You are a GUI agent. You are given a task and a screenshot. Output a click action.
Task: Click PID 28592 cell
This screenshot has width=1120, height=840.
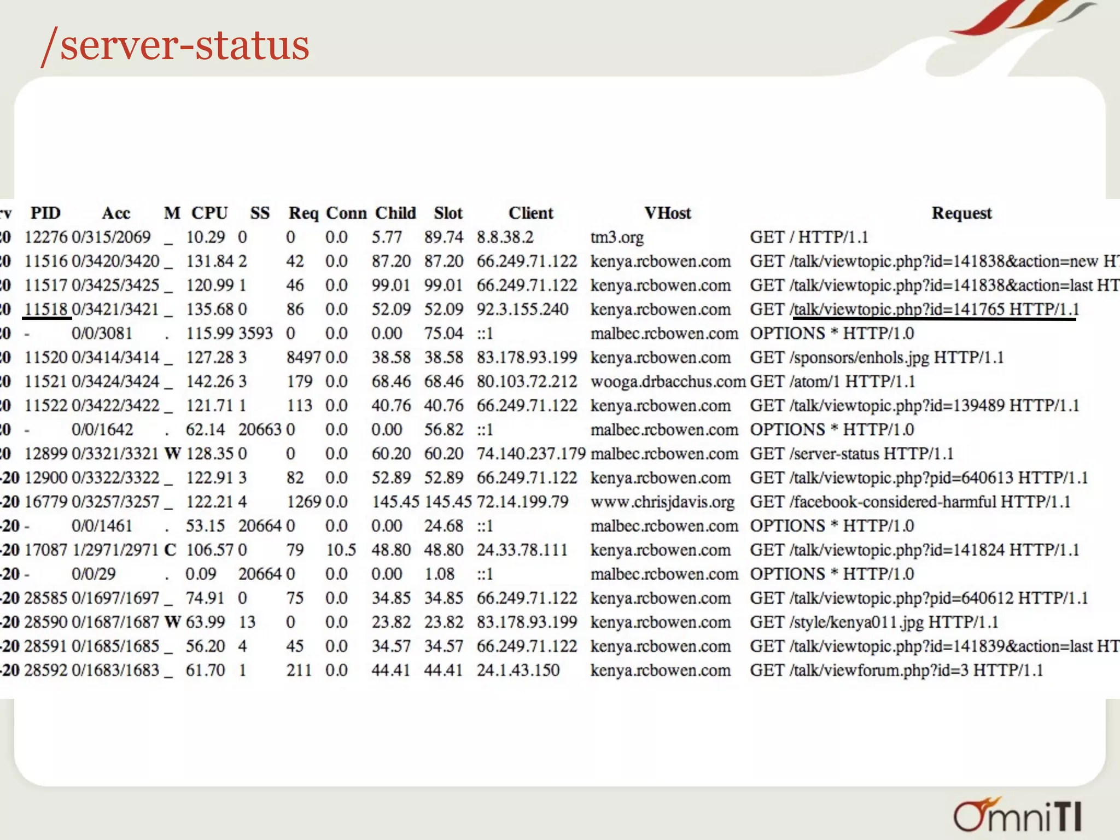(46, 670)
